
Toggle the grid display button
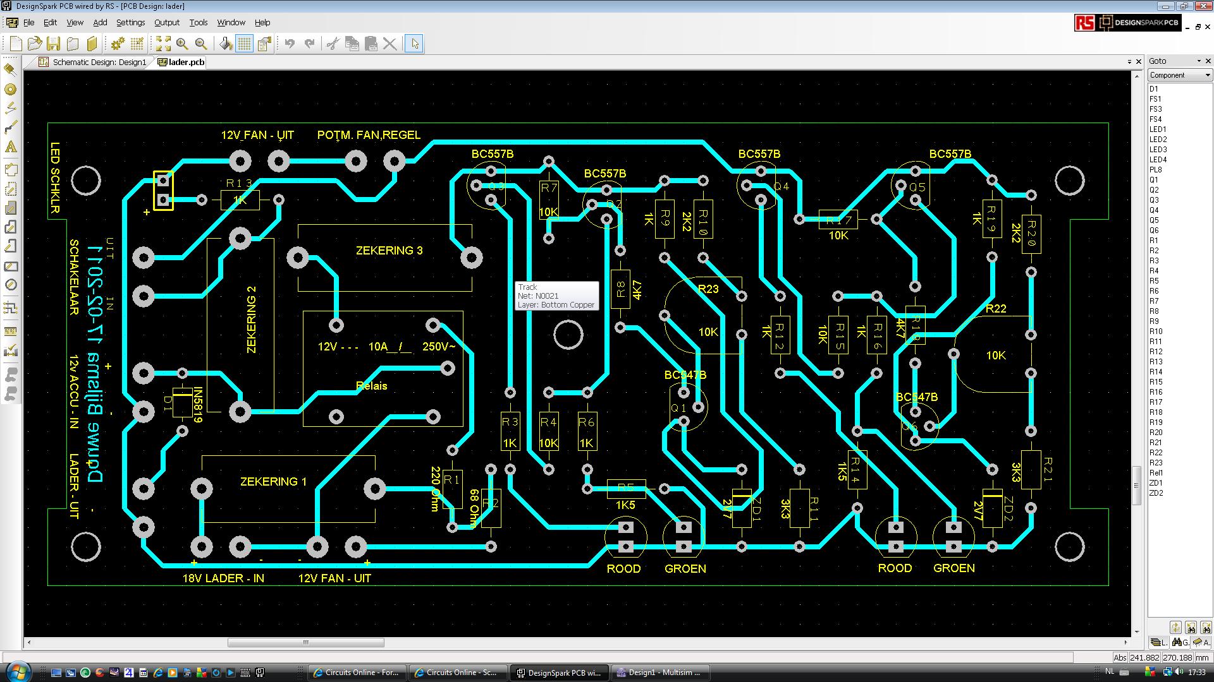point(244,44)
